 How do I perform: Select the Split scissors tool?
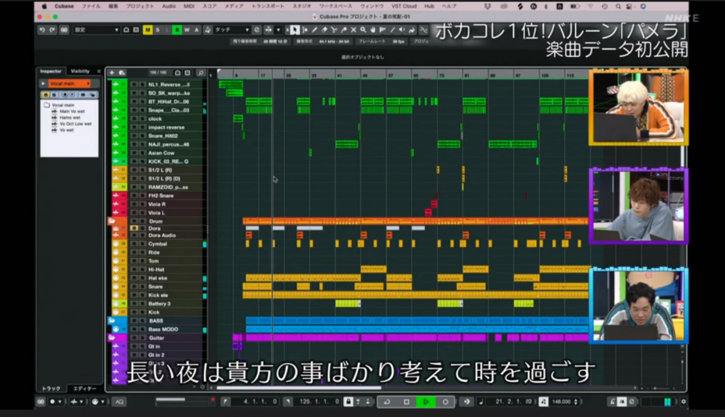[334, 29]
